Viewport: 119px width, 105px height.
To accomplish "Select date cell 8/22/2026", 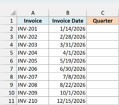I will (x=68, y=85).
